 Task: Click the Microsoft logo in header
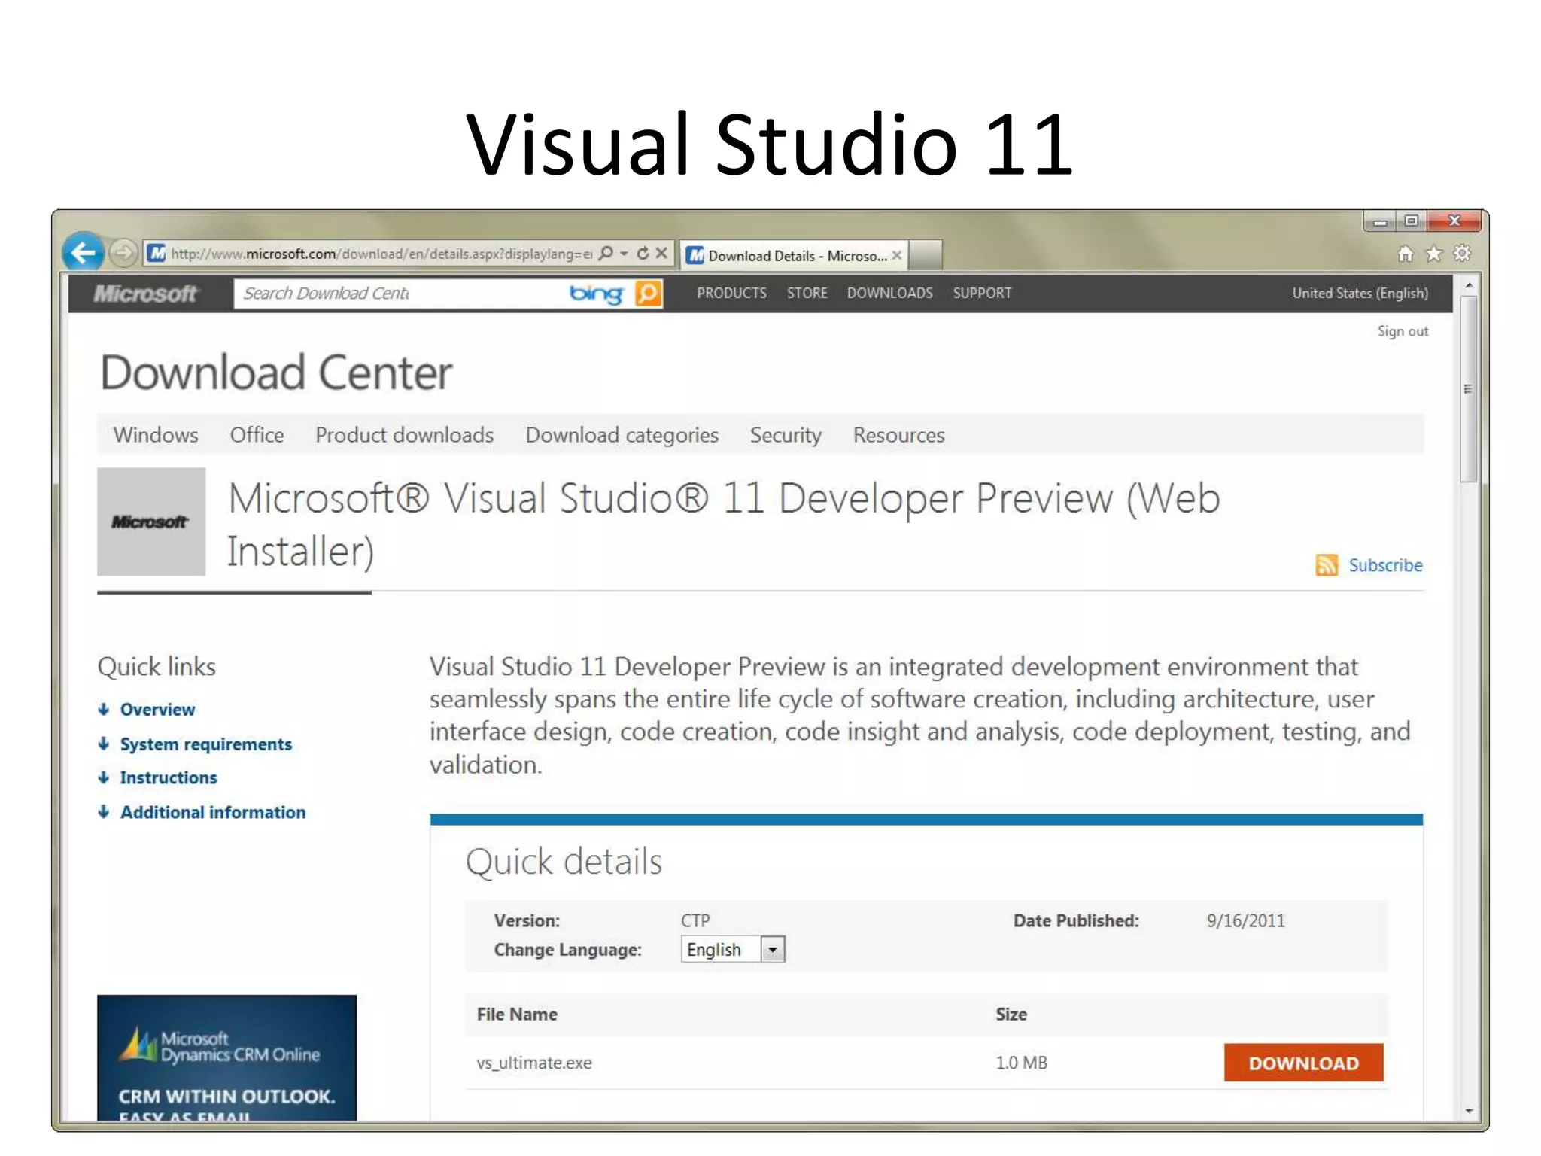coord(145,294)
